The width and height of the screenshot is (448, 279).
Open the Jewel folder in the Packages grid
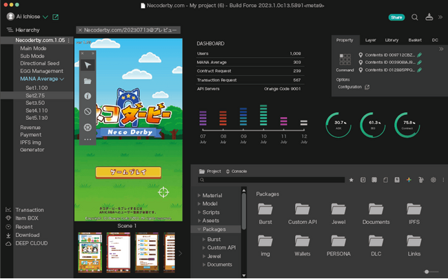pos(338,209)
